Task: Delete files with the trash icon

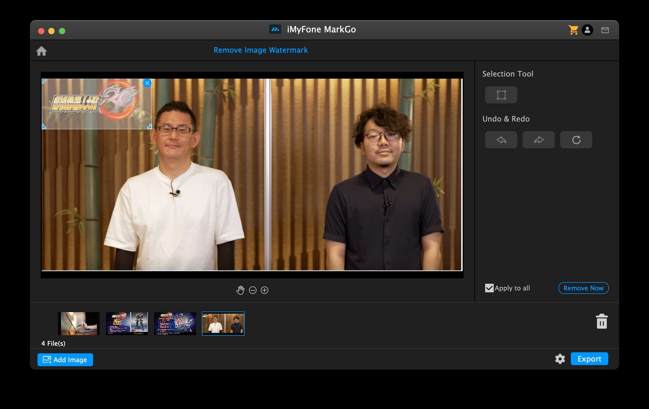Action: [x=602, y=321]
